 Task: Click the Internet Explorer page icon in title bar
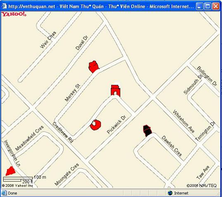click(4, 6)
